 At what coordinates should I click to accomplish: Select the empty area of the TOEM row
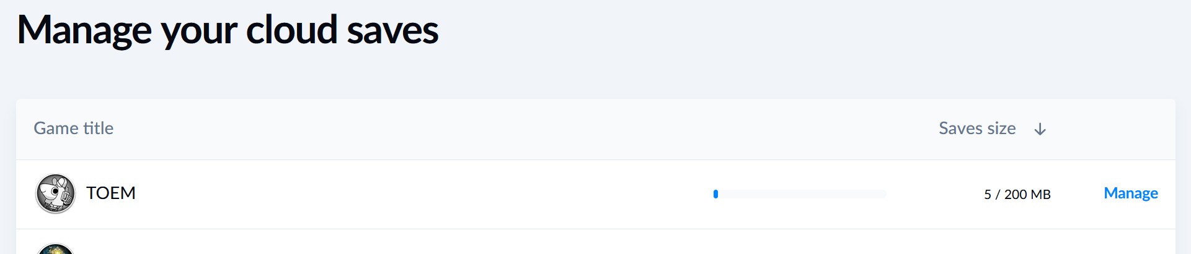(x=422, y=194)
